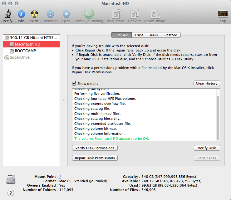Click the Eject toolbar icon
This screenshot has height=200, width=231.
tap(66, 14)
